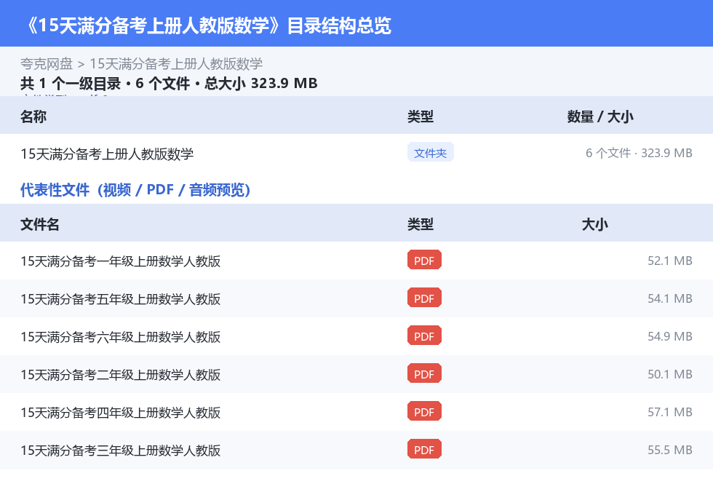Click PDF badge for 三年级 file
The image size is (713, 492).
(424, 449)
